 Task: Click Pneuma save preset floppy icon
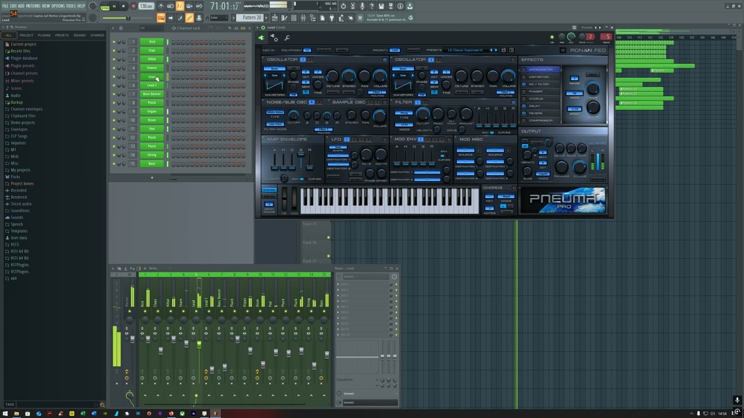(x=503, y=50)
